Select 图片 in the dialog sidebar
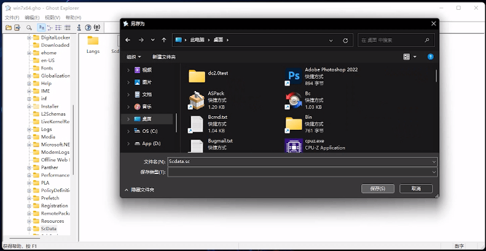The width and height of the screenshot is (486, 251). (x=147, y=82)
